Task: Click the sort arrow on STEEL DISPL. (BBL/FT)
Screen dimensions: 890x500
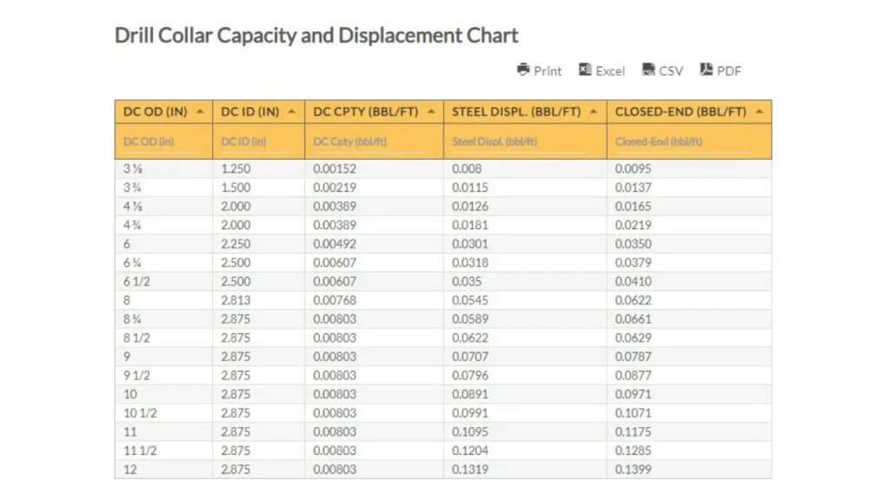Action: 594,111
